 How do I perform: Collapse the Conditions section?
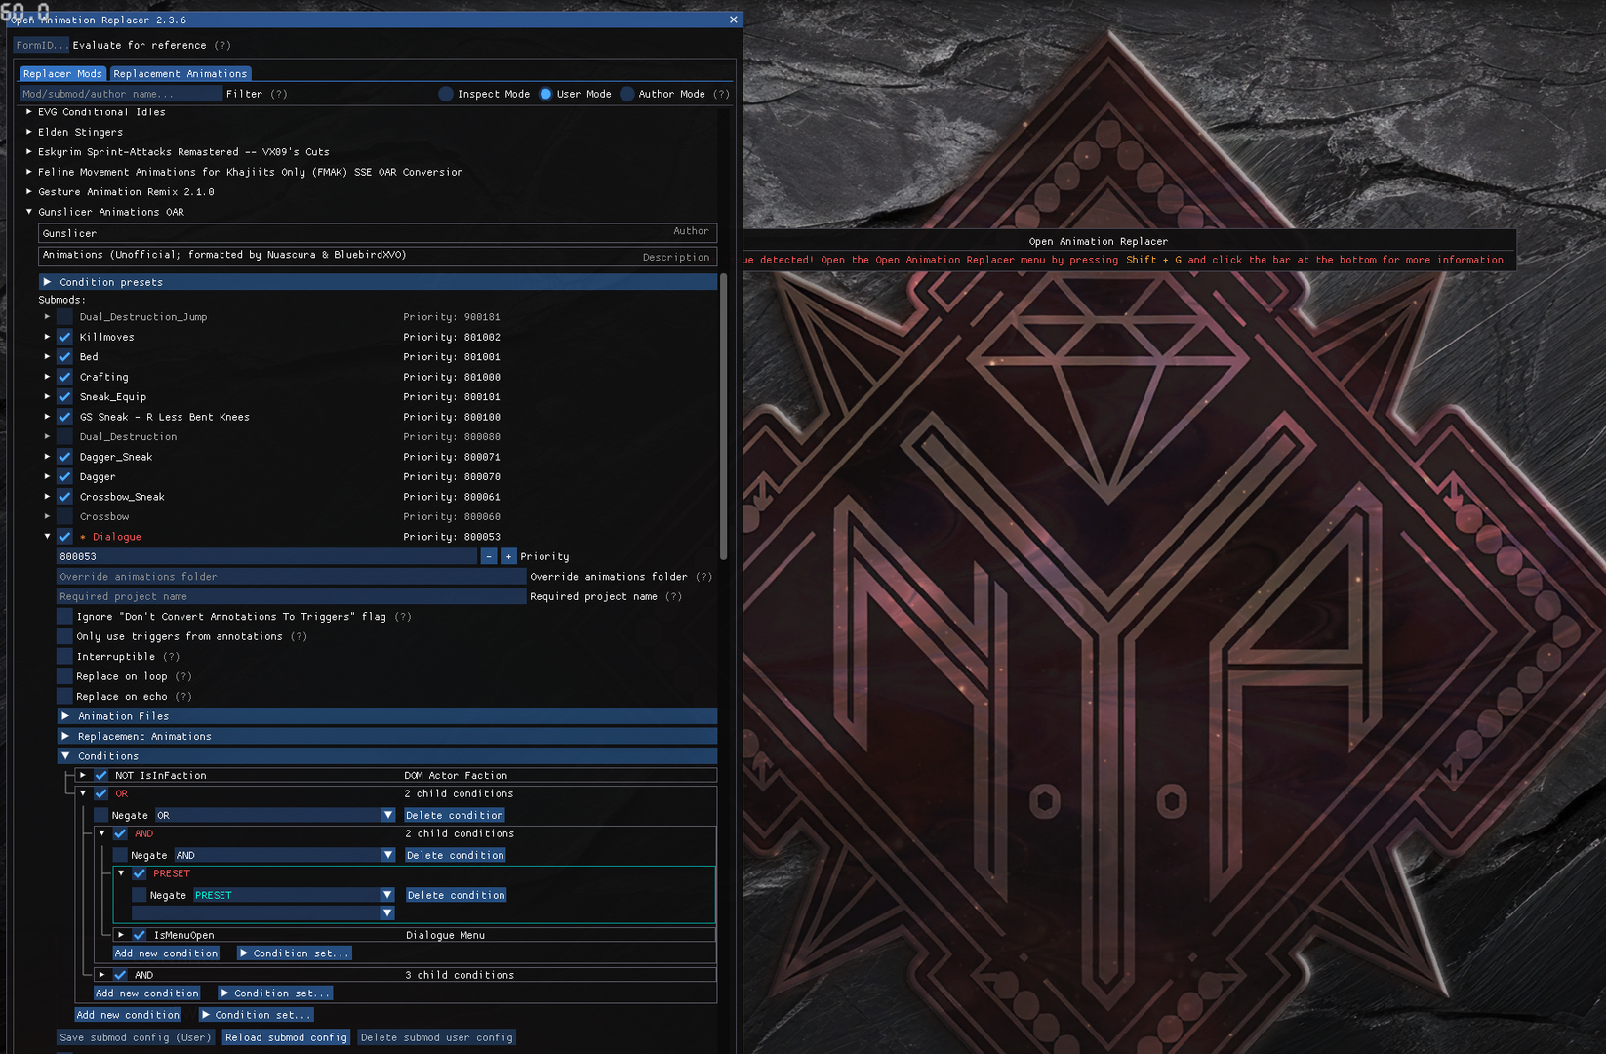387,756
